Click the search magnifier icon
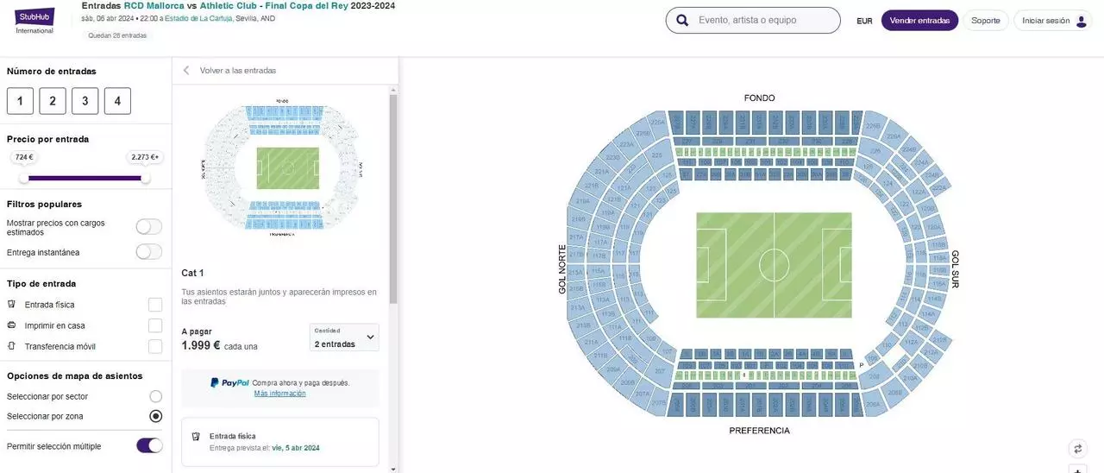The width and height of the screenshot is (1104, 473). (x=682, y=21)
